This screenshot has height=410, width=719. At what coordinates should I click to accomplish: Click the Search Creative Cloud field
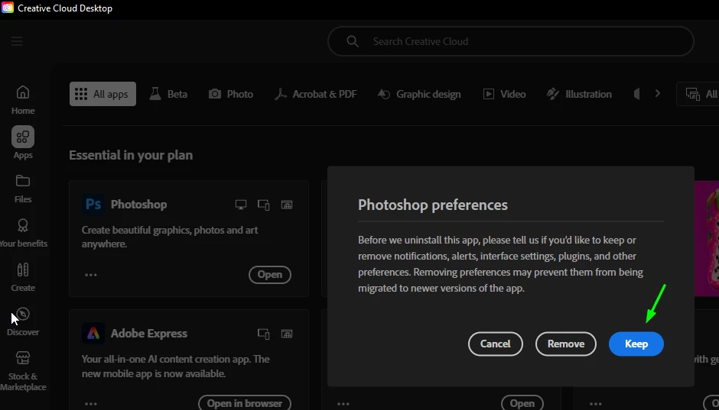[510, 41]
